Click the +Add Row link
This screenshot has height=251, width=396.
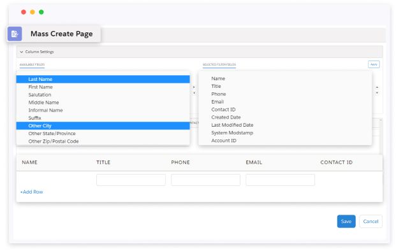point(32,192)
